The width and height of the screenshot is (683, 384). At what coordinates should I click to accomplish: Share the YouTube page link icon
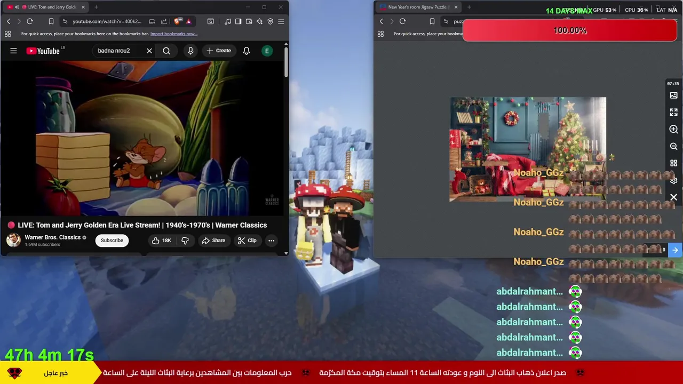164,21
